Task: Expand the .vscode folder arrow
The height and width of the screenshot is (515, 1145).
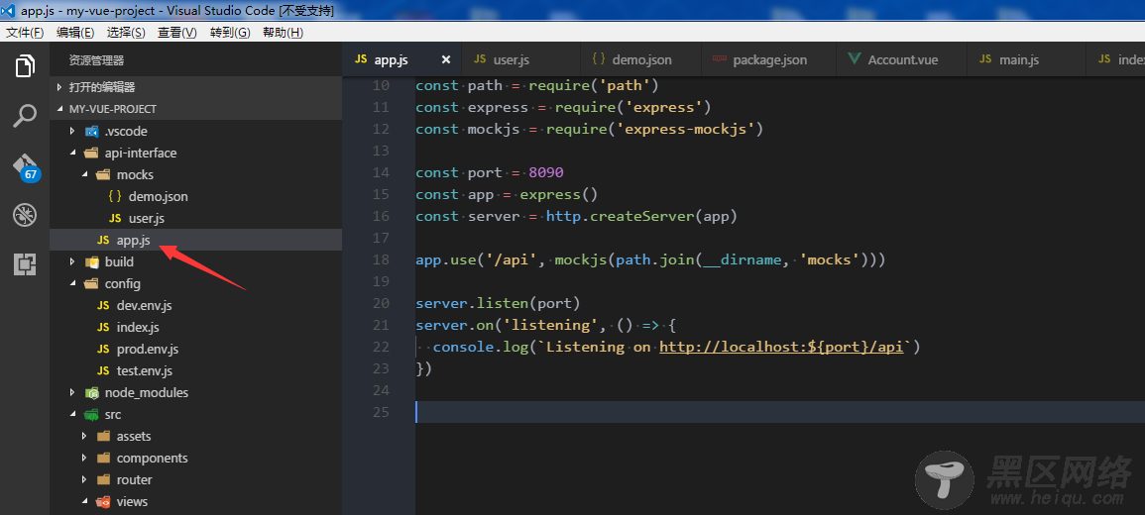Action: click(x=72, y=132)
